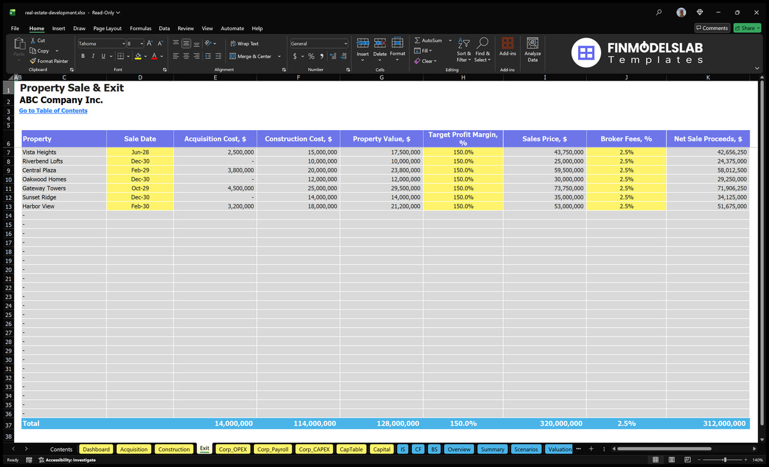Select the Dashboard sheet tab
Image resolution: width=769 pixels, height=467 pixels.
(96, 449)
